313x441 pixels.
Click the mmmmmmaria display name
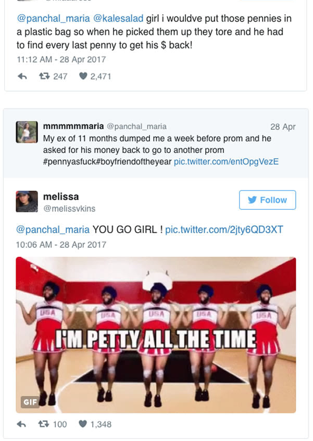pyautogui.click(x=73, y=126)
